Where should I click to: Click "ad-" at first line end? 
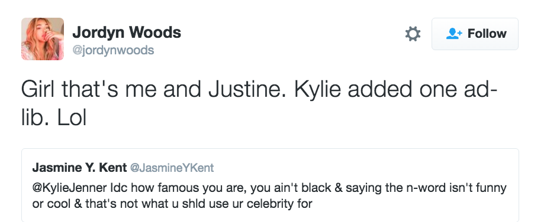480,89
